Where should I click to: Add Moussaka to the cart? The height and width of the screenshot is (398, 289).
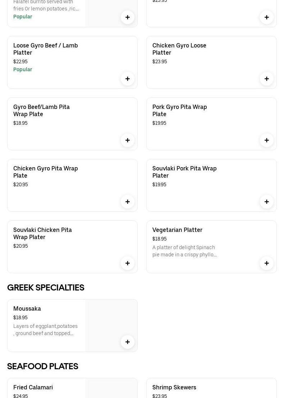(128, 342)
